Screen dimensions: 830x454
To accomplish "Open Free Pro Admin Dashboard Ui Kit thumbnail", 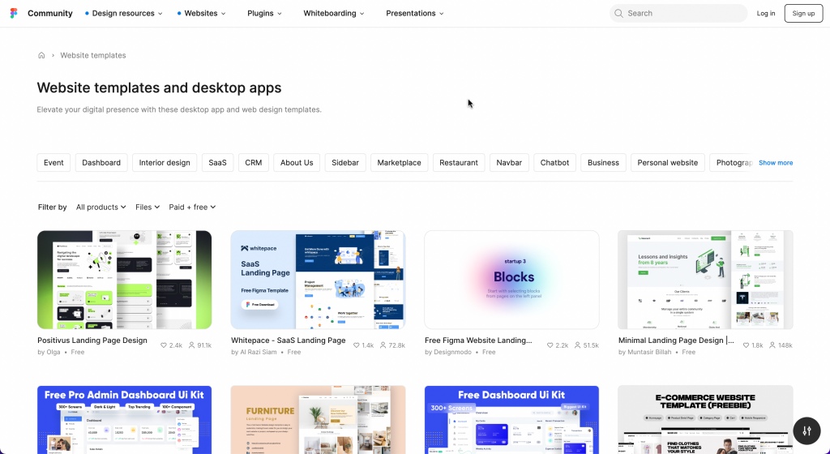I will click(124, 420).
